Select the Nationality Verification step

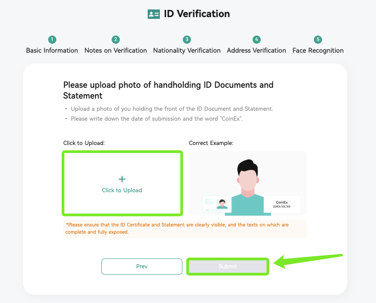187,50
